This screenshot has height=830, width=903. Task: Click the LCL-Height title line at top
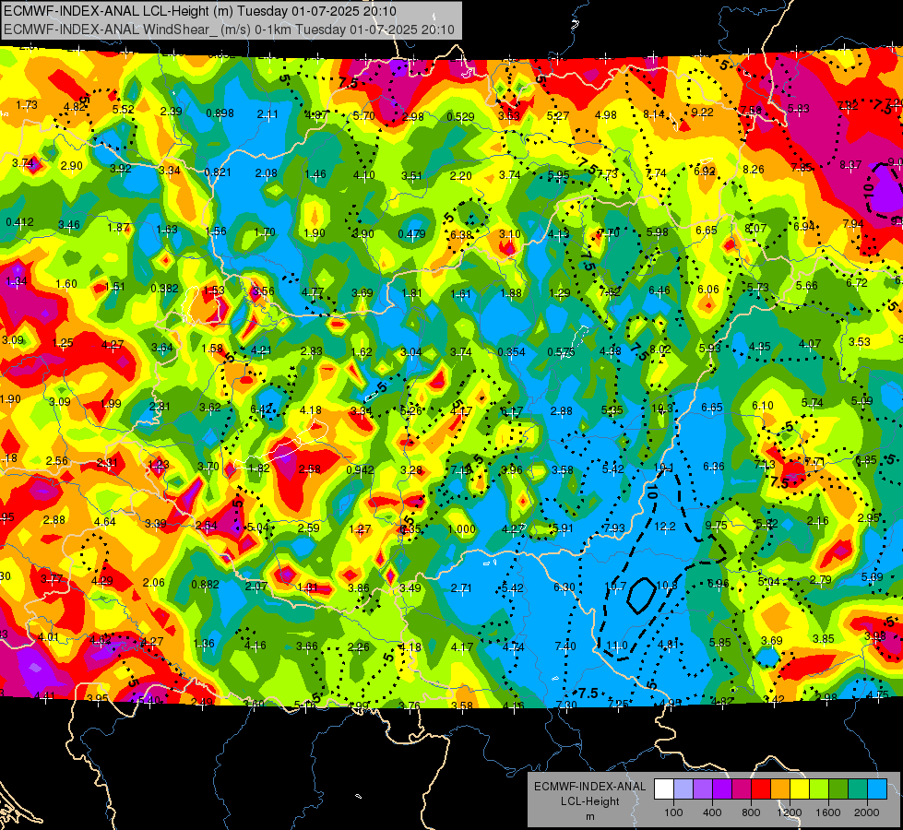click(x=199, y=11)
